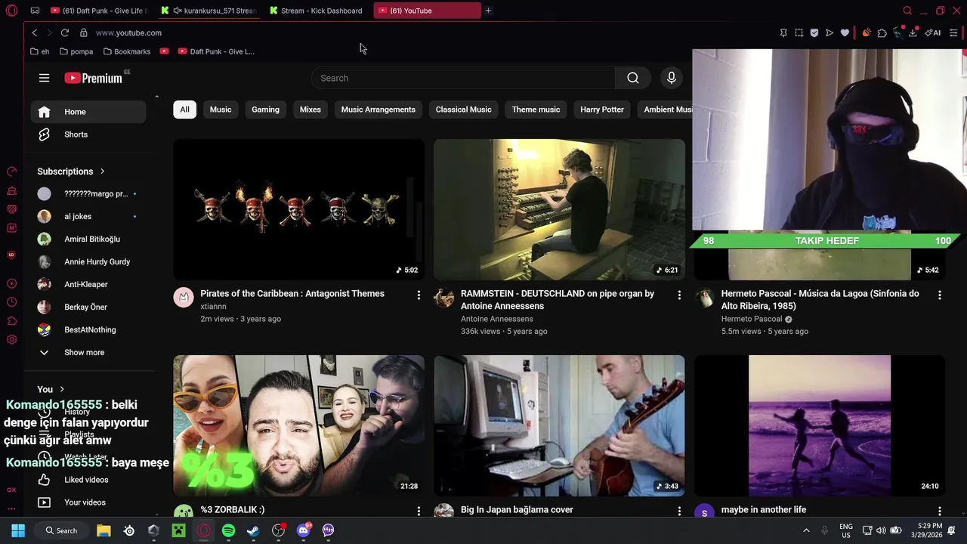Open the Opera menu logo
The image size is (967, 544).
(11, 11)
